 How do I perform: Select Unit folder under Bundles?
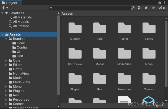pos(20,56)
